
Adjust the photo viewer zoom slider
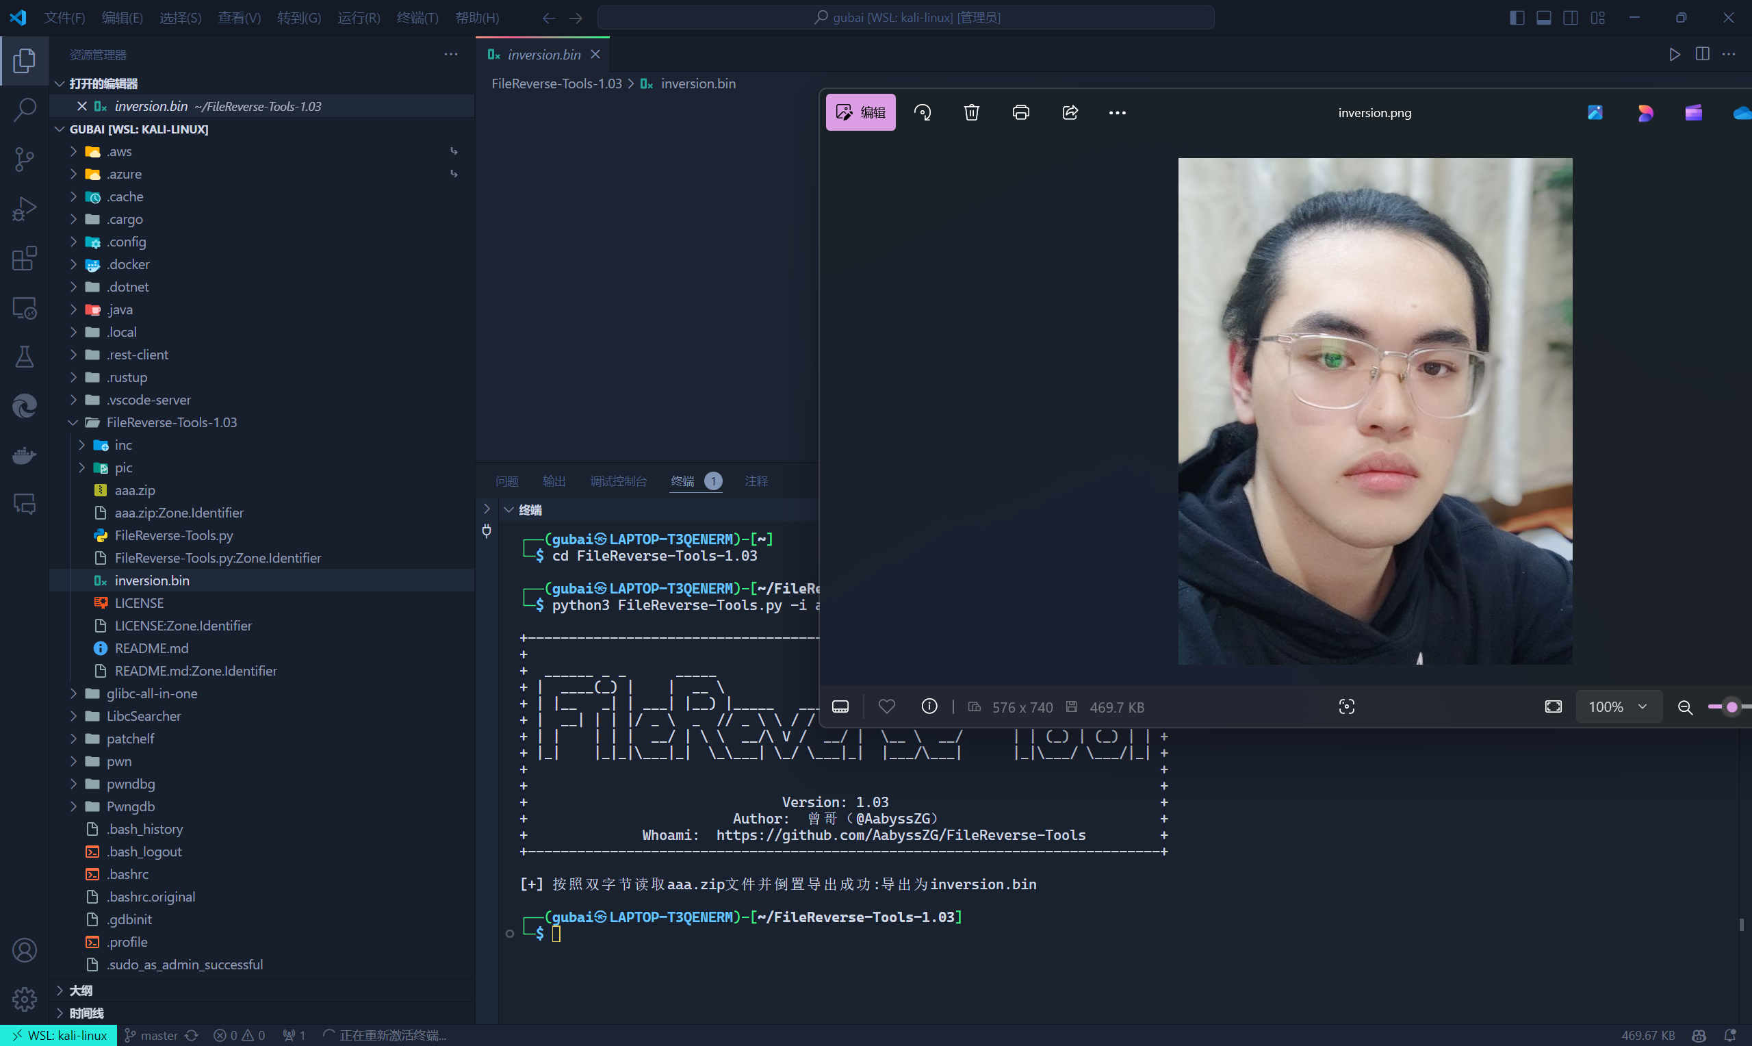click(1731, 707)
